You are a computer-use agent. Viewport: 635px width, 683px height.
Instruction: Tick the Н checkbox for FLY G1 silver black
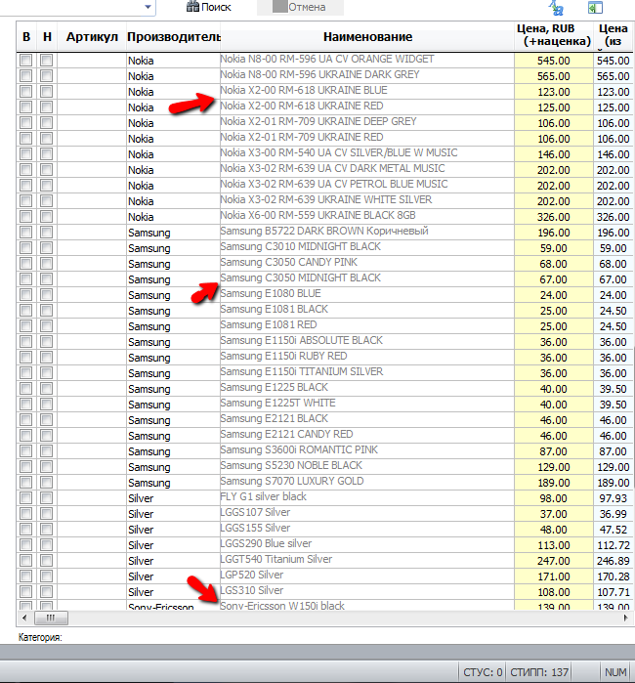[x=47, y=498]
